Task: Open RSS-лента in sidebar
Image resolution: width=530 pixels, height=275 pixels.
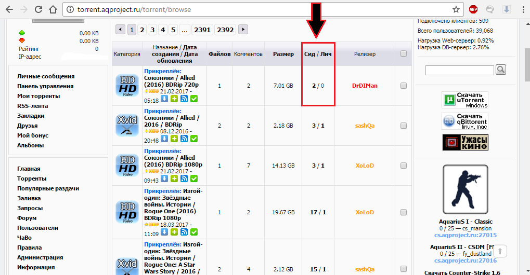Action: click(x=32, y=106)
